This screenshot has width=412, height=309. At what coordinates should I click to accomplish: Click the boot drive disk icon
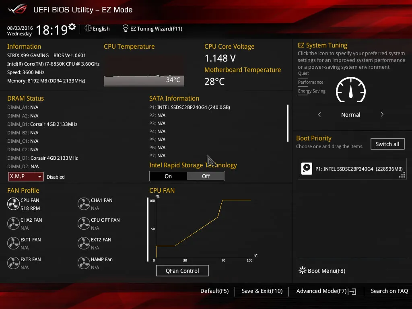[307, 169]
